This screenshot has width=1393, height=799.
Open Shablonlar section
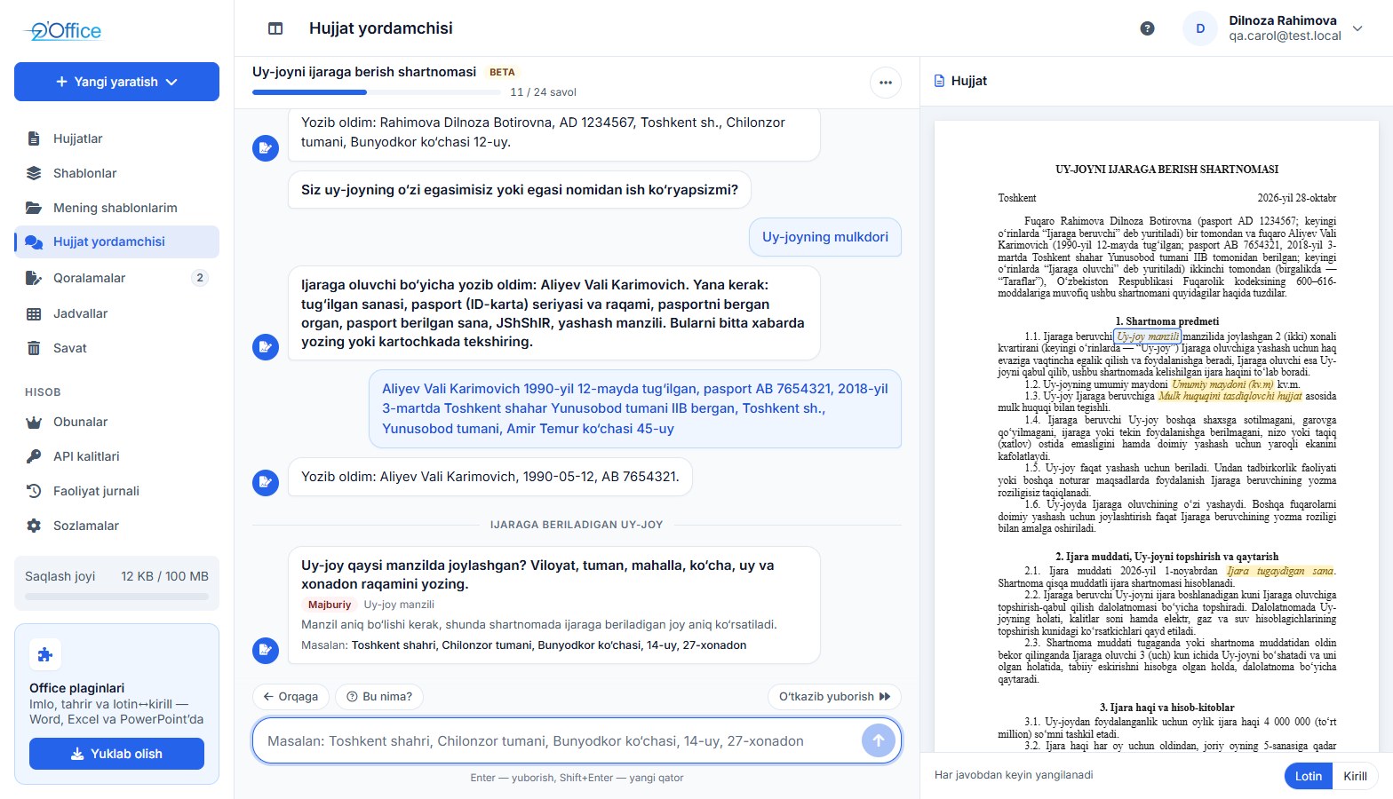tap(116, 173)
